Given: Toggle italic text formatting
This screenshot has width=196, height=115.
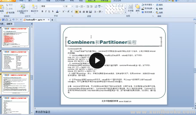Looking at the screenshot, I should [46, 11].
